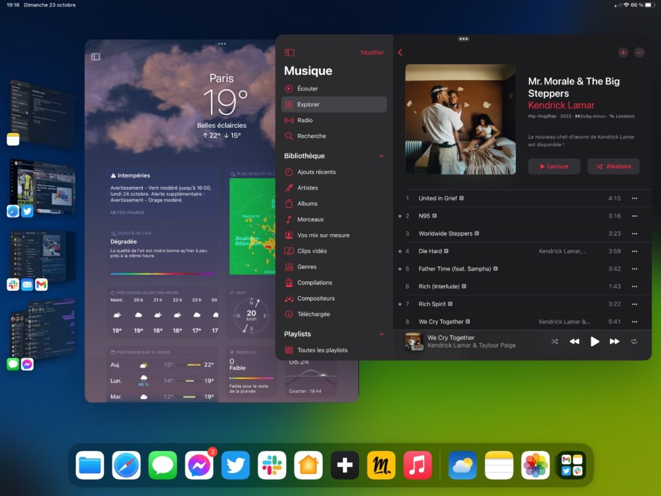Click the air quality color bar
This screenshot has width=661, height=496.
(162, 273)
